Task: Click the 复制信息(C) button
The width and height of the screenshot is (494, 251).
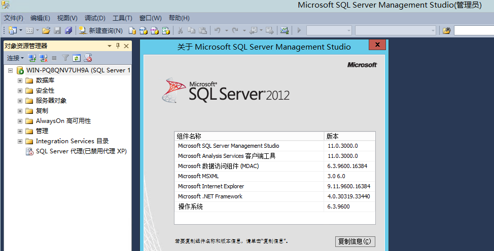Action: [x=355, y=241]
